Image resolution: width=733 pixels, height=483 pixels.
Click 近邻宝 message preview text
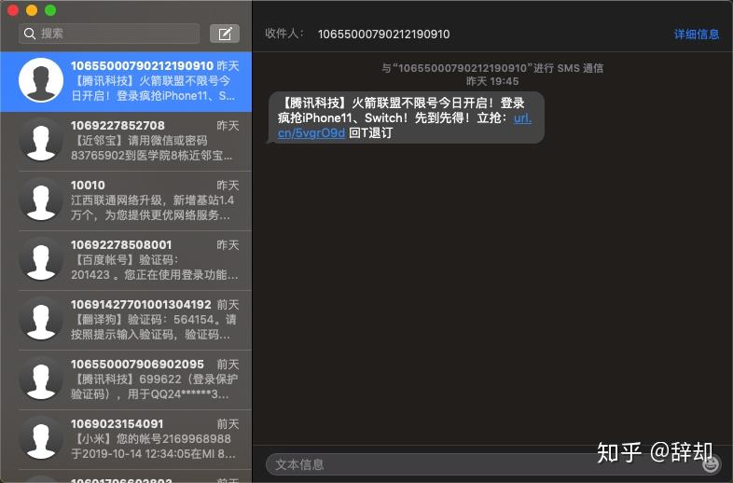151,148
